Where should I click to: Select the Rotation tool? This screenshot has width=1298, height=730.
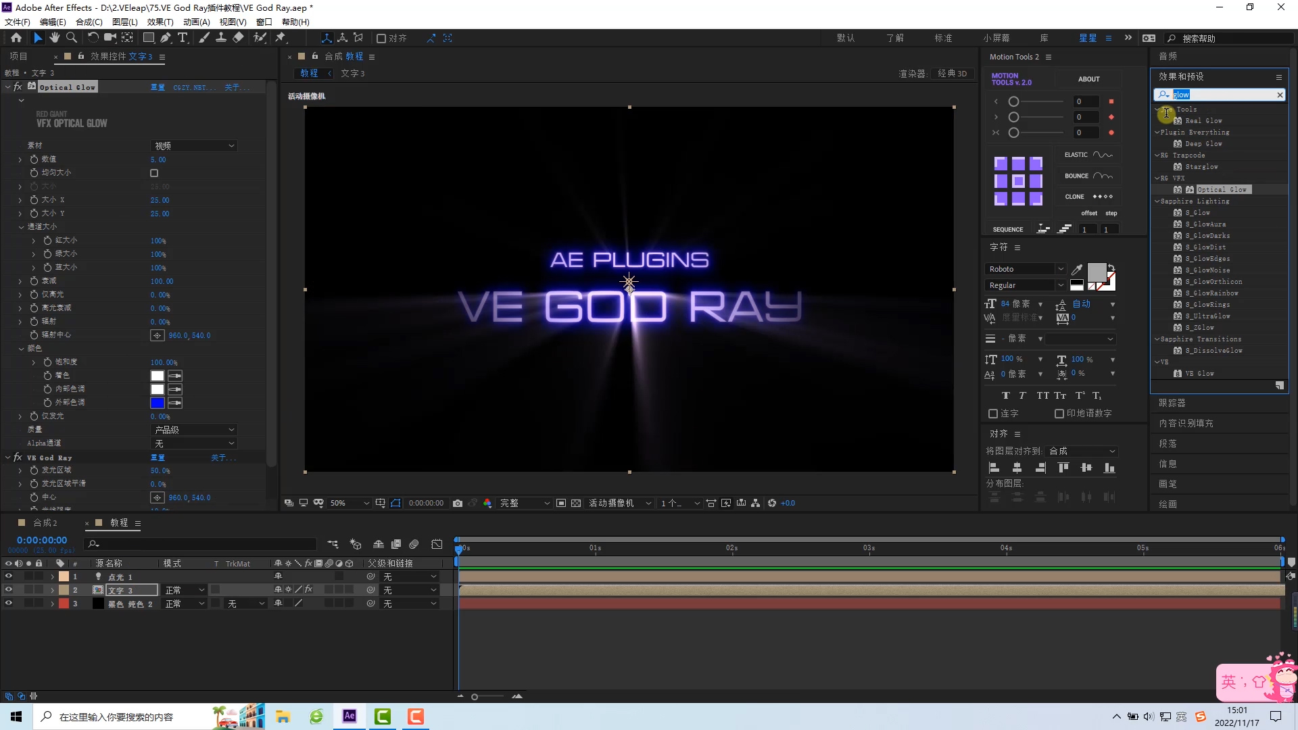pyautogui.click(x=93, y=38)
